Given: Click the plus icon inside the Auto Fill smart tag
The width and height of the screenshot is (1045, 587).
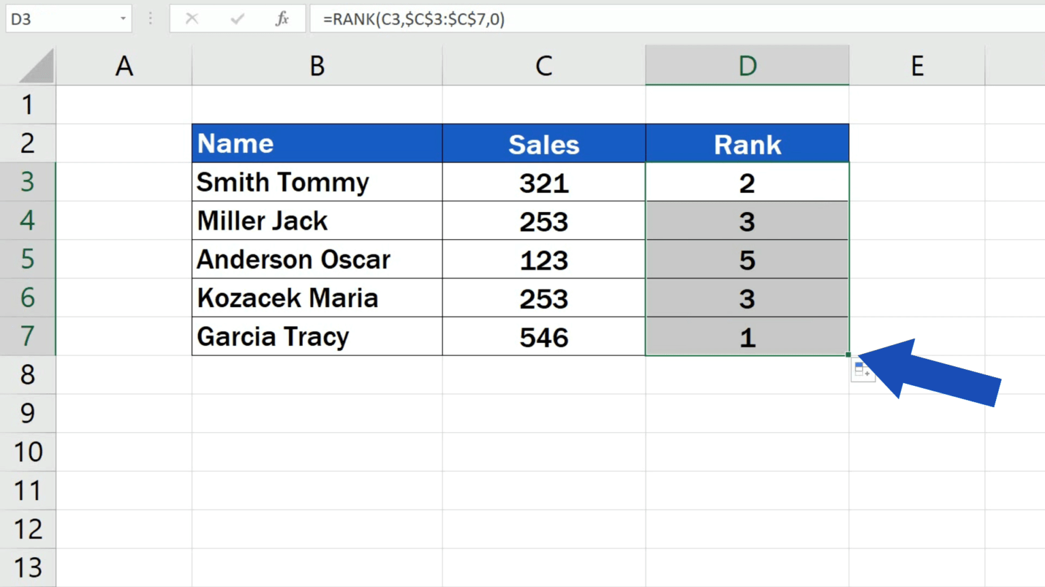Looking at the screenshot, I should (x=869, y=373).
